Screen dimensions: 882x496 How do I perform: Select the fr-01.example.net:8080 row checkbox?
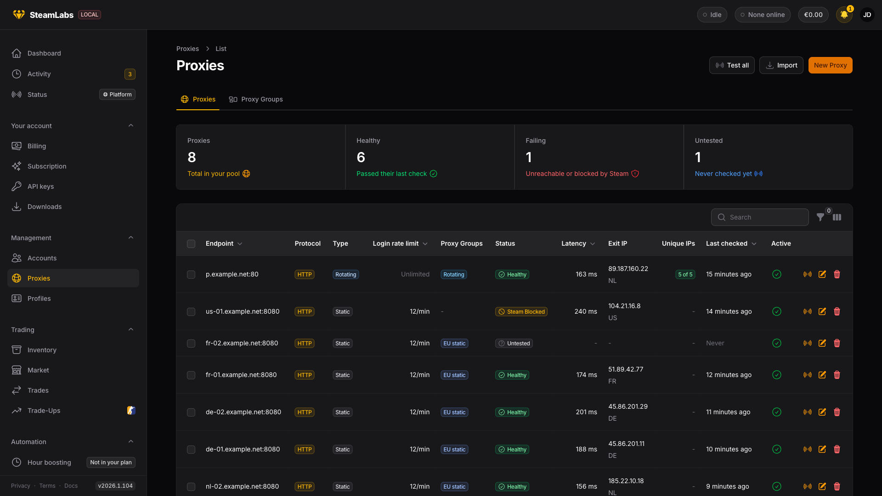pyautogui.click(x=191, y=375)
